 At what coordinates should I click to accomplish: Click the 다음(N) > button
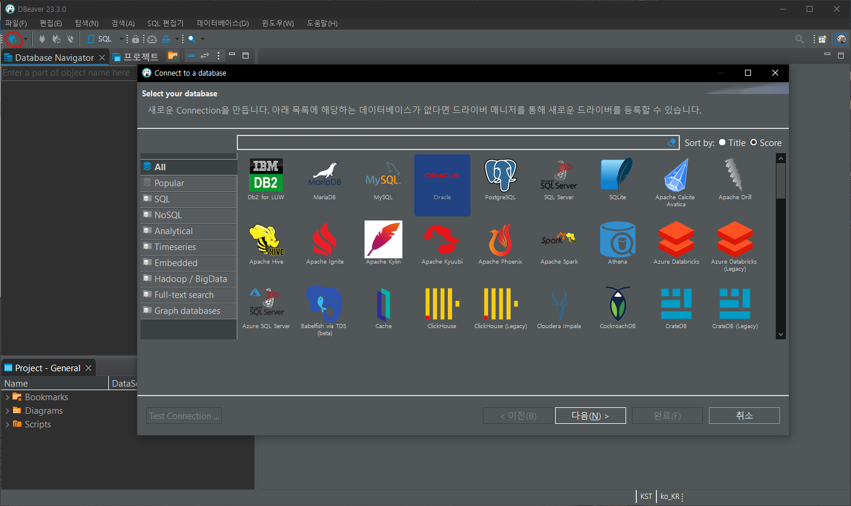[x=590, y=416]
